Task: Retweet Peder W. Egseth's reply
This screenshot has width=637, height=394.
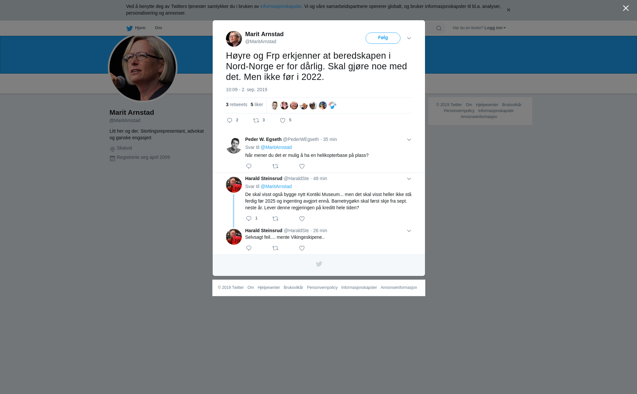Action: [x=275, y=166]
